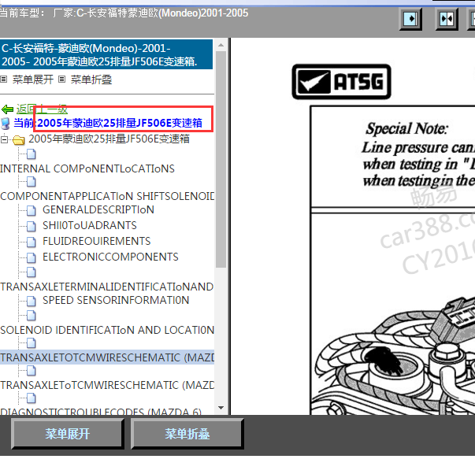Screen dimensions: 475x459
Task: Open SHII0ToUADRANTS page
Action: (89, 225)
